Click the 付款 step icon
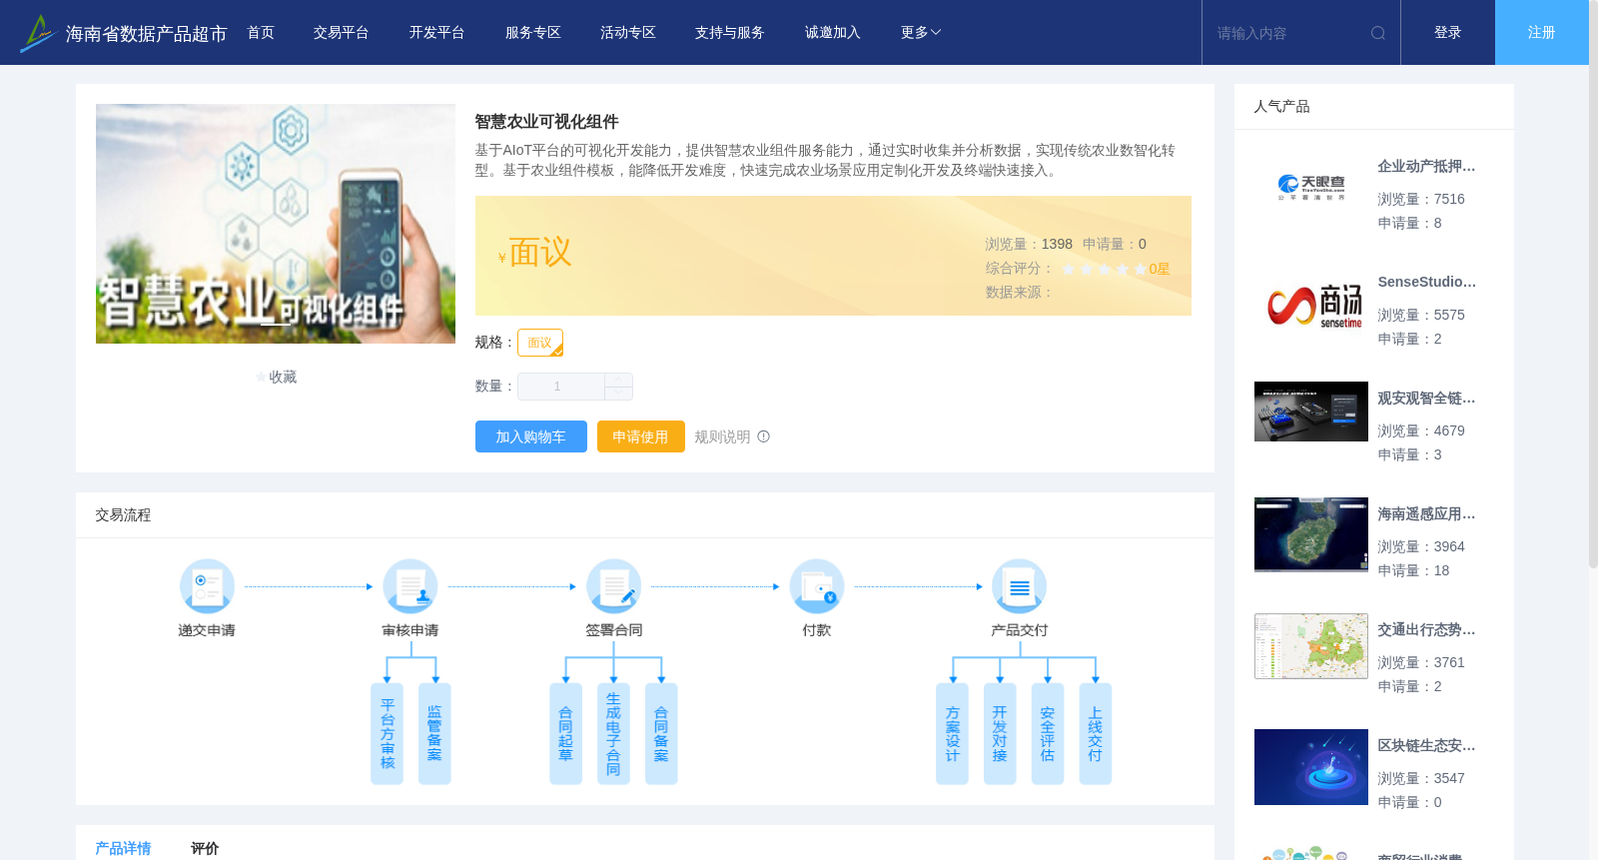 click(x=817, y=586)
